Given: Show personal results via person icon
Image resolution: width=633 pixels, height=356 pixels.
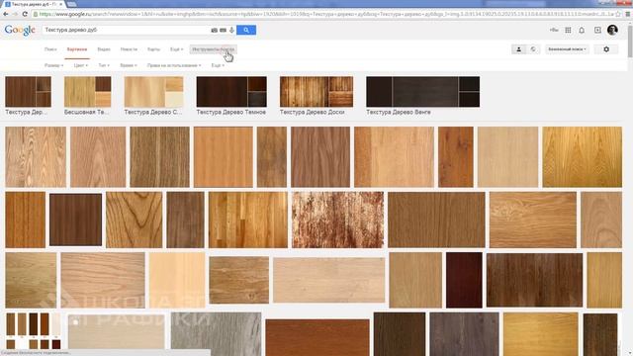Looking at the screenshot, I should (518, 49).
